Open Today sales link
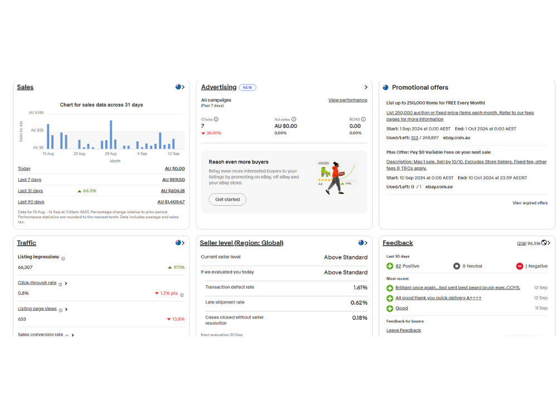 point(24,169)
